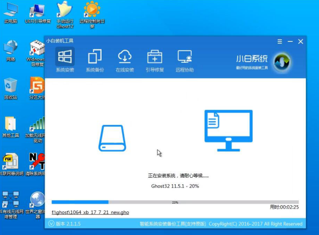Open 回收站 recycle bin icon
This screenshot has height=235, width=319.
(x=10, y=89)
